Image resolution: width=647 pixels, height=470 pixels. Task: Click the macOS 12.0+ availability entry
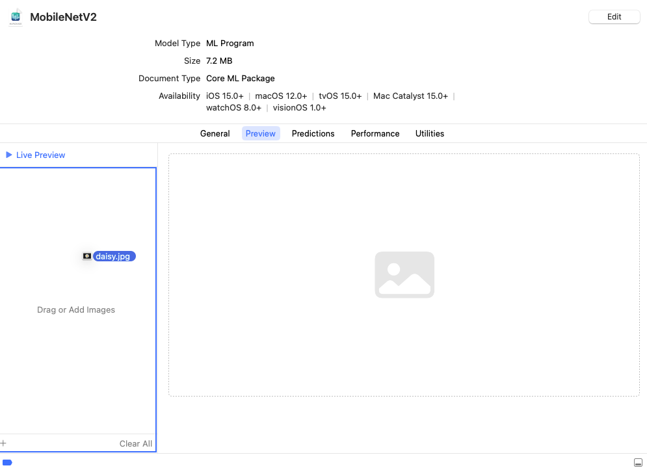pyautogui.click(x=281, y=96)
